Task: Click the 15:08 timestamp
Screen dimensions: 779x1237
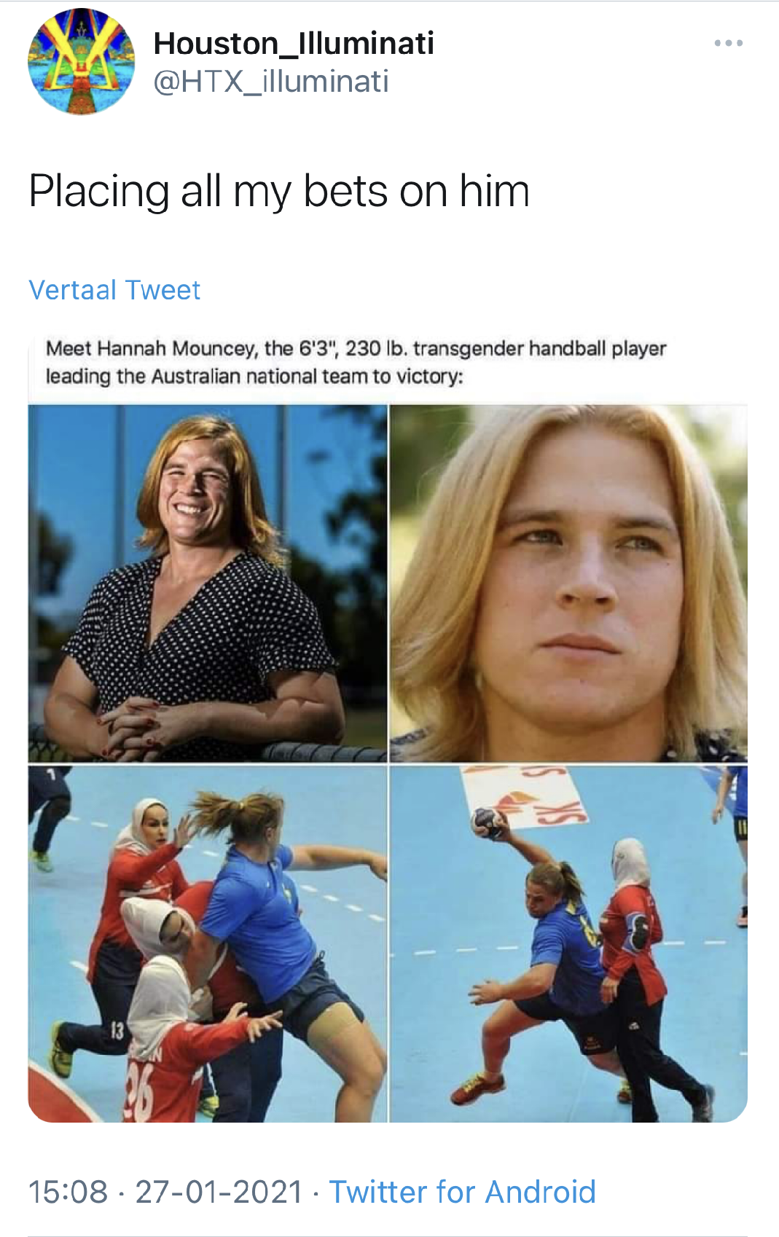Action: (68, 1193)
